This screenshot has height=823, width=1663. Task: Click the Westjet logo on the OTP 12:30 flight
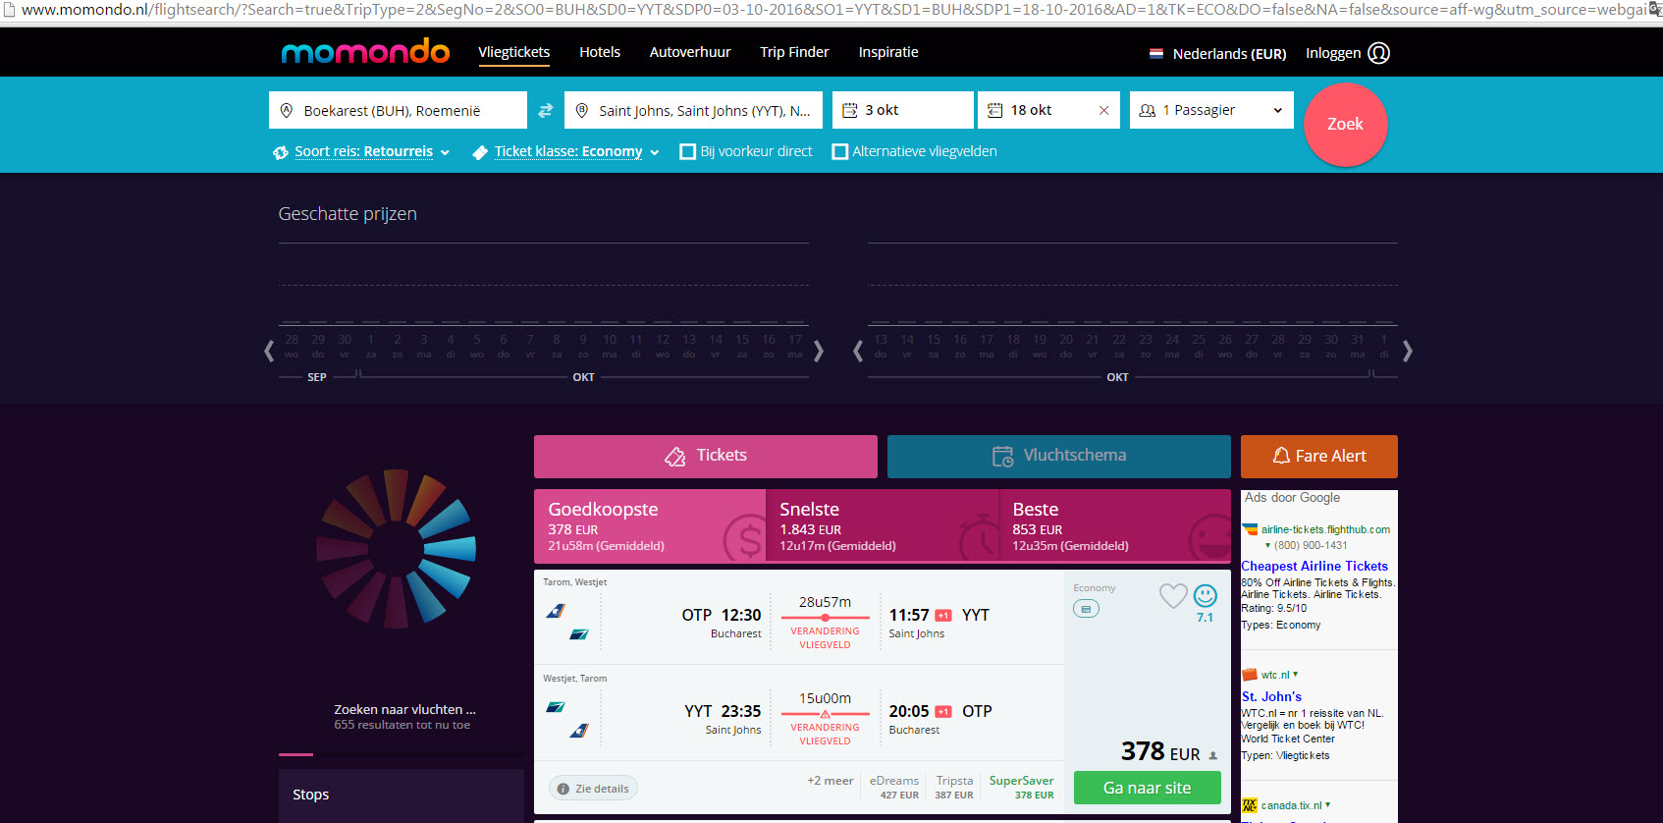(x=579, y=634)
